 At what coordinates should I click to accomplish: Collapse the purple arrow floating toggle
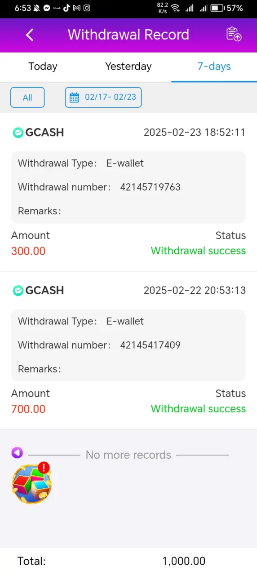17,452
